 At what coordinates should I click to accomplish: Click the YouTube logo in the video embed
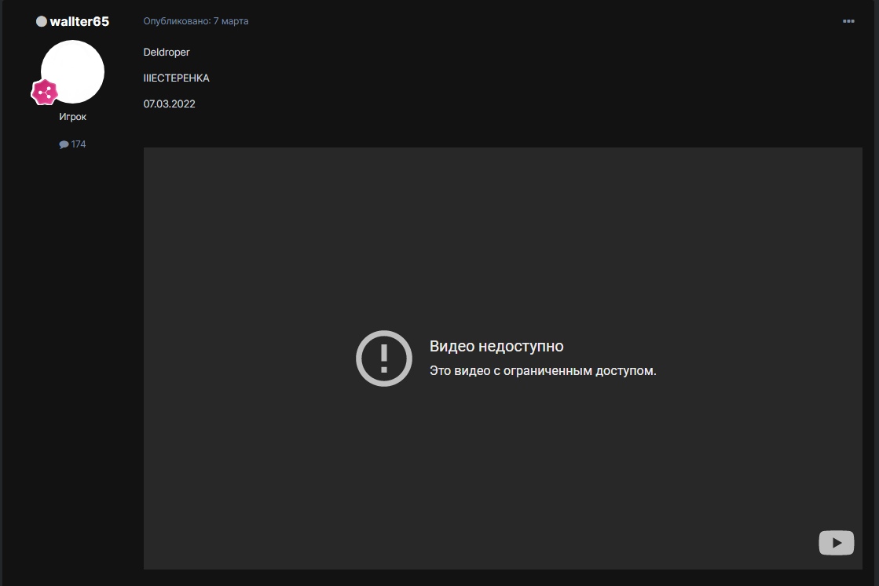pyautogui.click(x=836, y=543)
